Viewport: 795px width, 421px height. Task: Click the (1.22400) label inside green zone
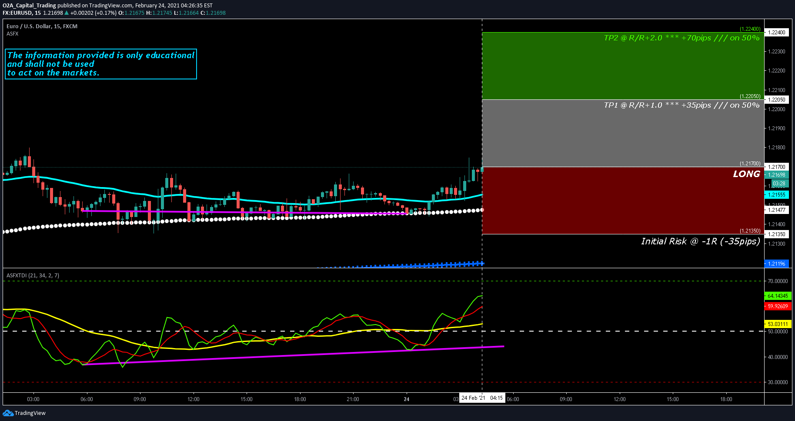coord(750,29)
